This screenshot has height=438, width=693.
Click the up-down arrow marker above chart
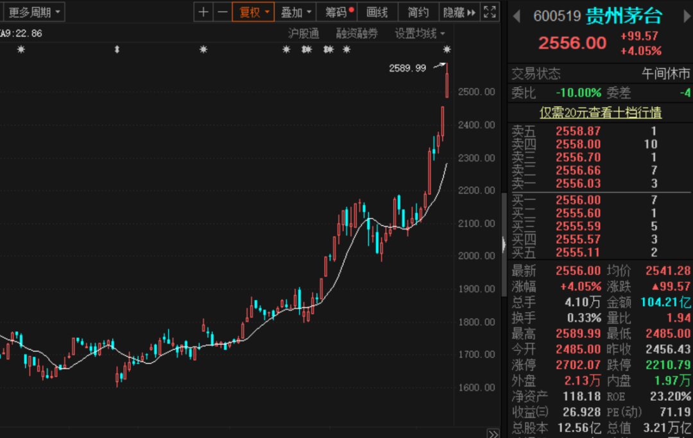point(117,49)
